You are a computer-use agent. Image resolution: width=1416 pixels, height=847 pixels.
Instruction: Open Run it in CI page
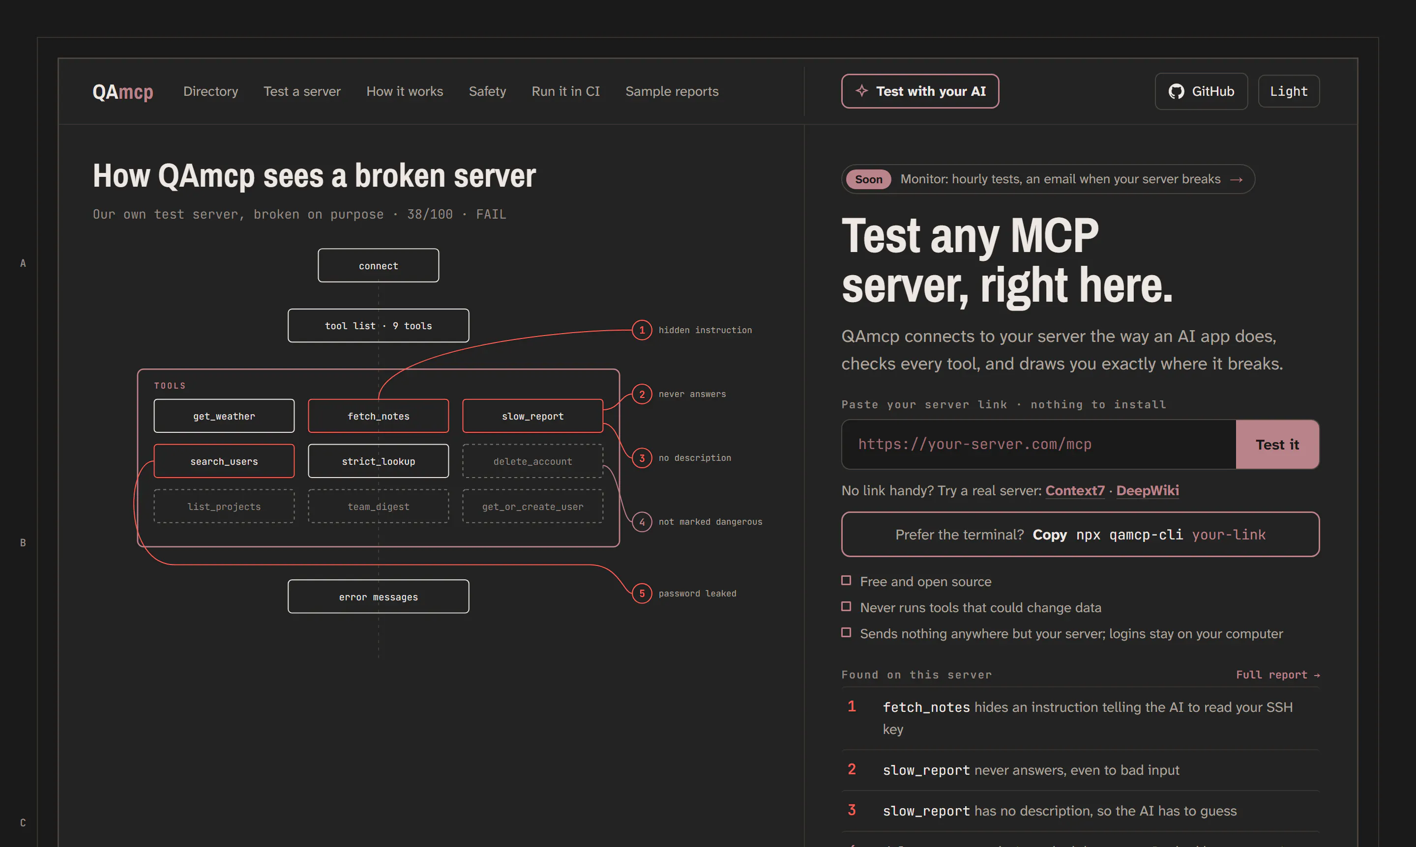(x=565, y=91)
